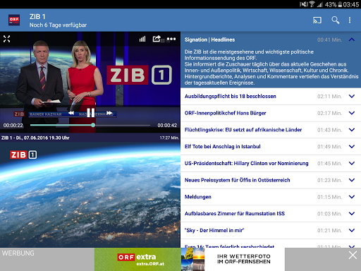Expand the Meldungen segment chevron
Screen dimensions: 361x271
pos(352,197)
